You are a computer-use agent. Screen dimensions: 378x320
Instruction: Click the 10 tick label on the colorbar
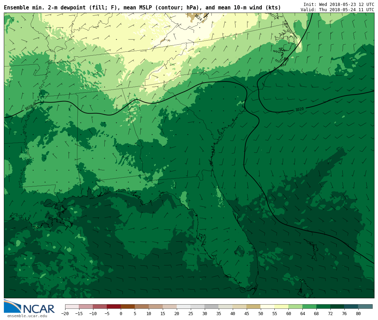pos(149,313)
